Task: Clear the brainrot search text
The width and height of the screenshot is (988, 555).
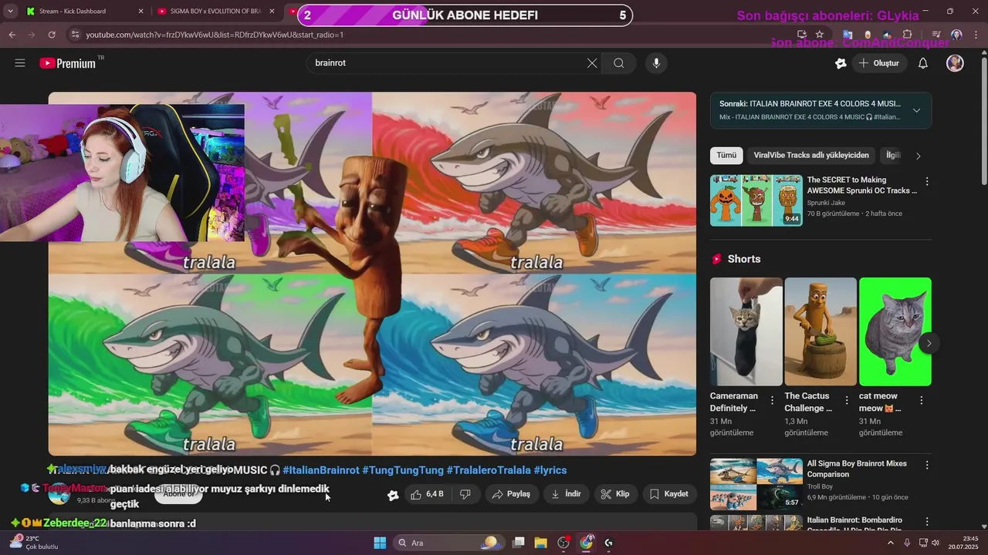Action: coord(592,63)
